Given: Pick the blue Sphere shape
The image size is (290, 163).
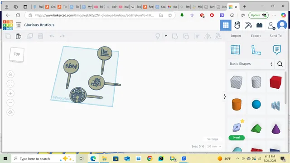Looking at the screenshot, I should pyautogui.click(x=256, y=105).
